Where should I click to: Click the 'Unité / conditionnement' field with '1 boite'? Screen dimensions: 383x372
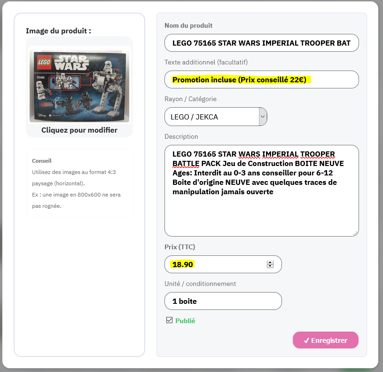(223, 301)
